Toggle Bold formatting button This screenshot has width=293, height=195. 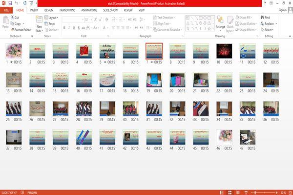[64, 28]
